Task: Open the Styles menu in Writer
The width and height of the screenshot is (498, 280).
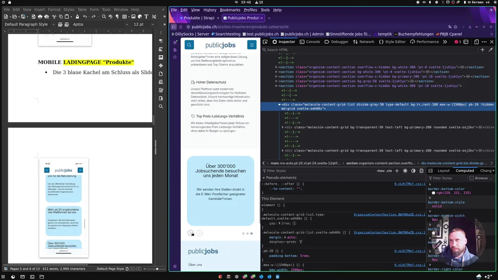Action: click(x=69, y=9)
